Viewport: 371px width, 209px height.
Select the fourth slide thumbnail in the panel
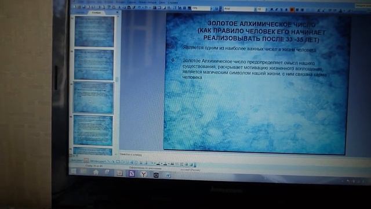pyautogui.click(x=93, y=130)
